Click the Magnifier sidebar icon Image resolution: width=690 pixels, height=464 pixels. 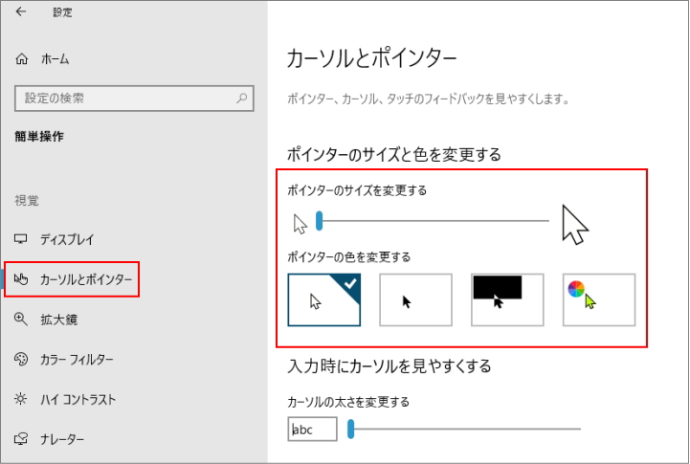[21, 320]
